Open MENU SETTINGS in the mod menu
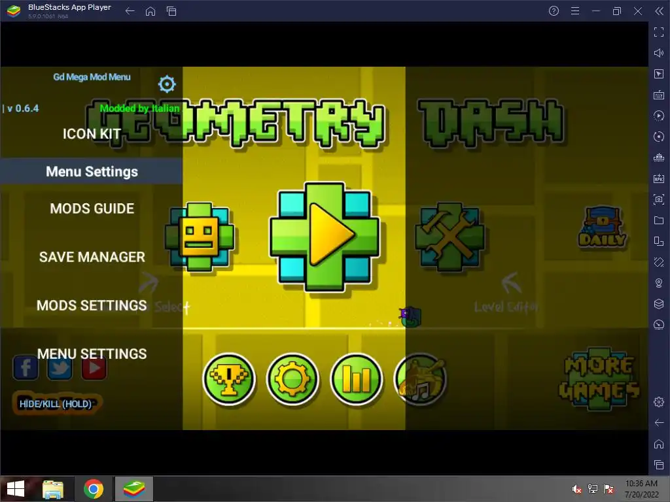This screenshot has height=502, width=670. click(x=92, y=354)
